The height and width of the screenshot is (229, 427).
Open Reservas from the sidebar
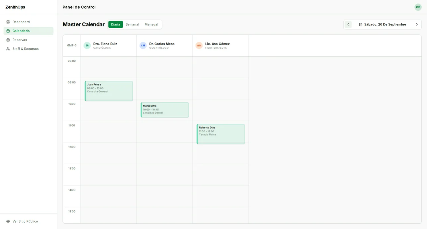point(28,40)
